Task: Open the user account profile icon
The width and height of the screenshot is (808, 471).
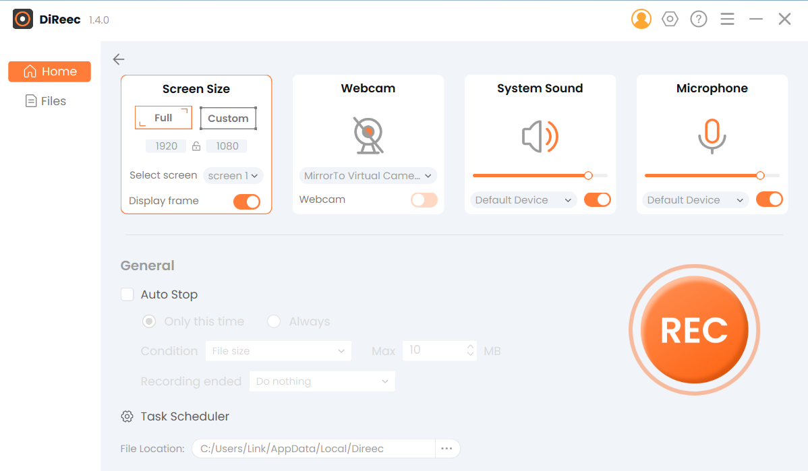Action: 641,19
